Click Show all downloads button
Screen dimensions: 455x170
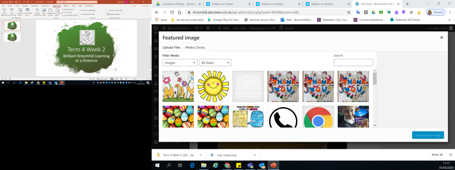437,155
